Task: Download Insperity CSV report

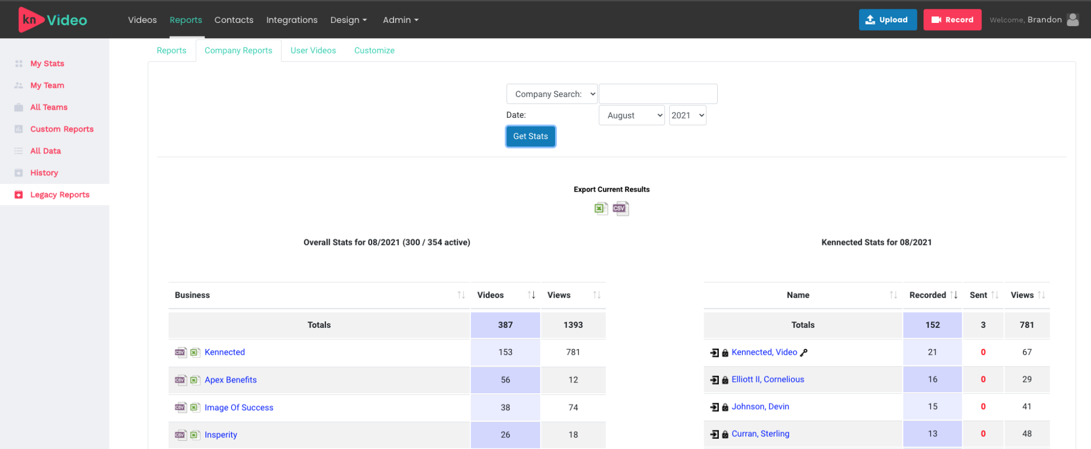Action: 181,435
